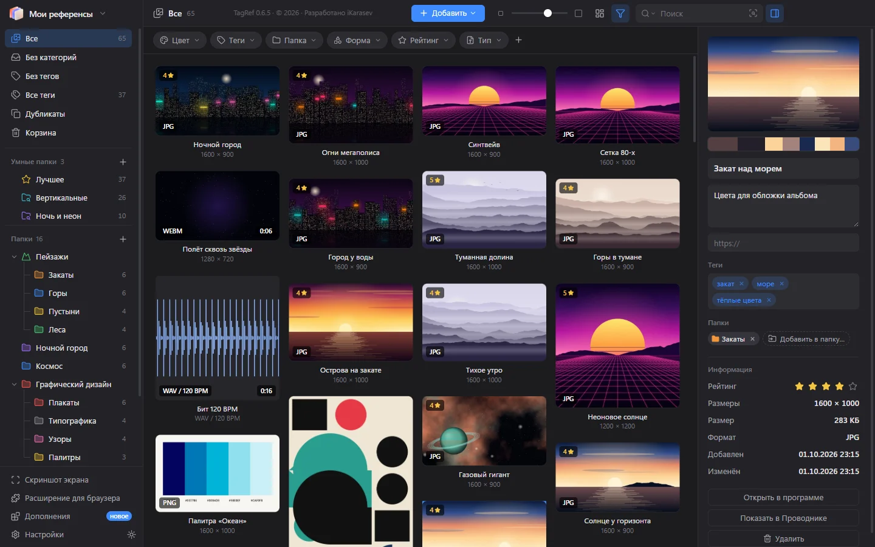Viewport: 875px width, 547px height.
Task: Collapse the Пейзажи folder
Action: [x=14, y=257]
